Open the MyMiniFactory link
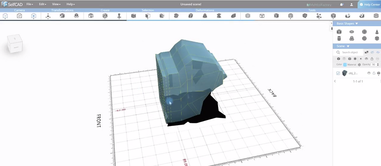 pyautogui.click(x=319, y=5)
